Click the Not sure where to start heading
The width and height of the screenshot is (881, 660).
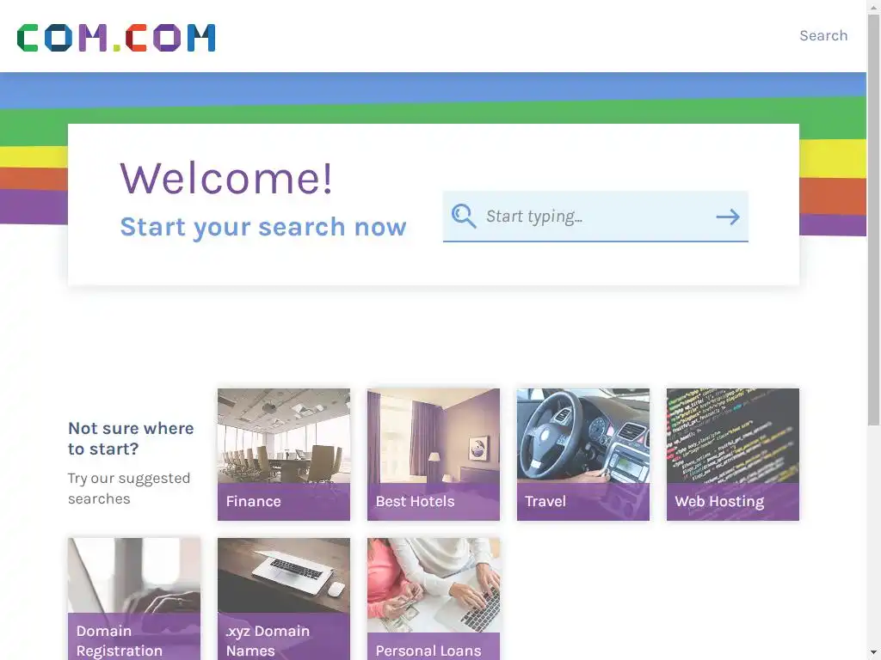(x=131, y=438)
